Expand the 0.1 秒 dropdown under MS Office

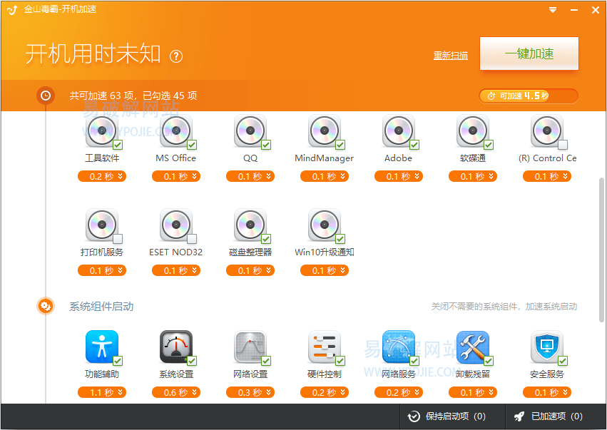[176, 176]
